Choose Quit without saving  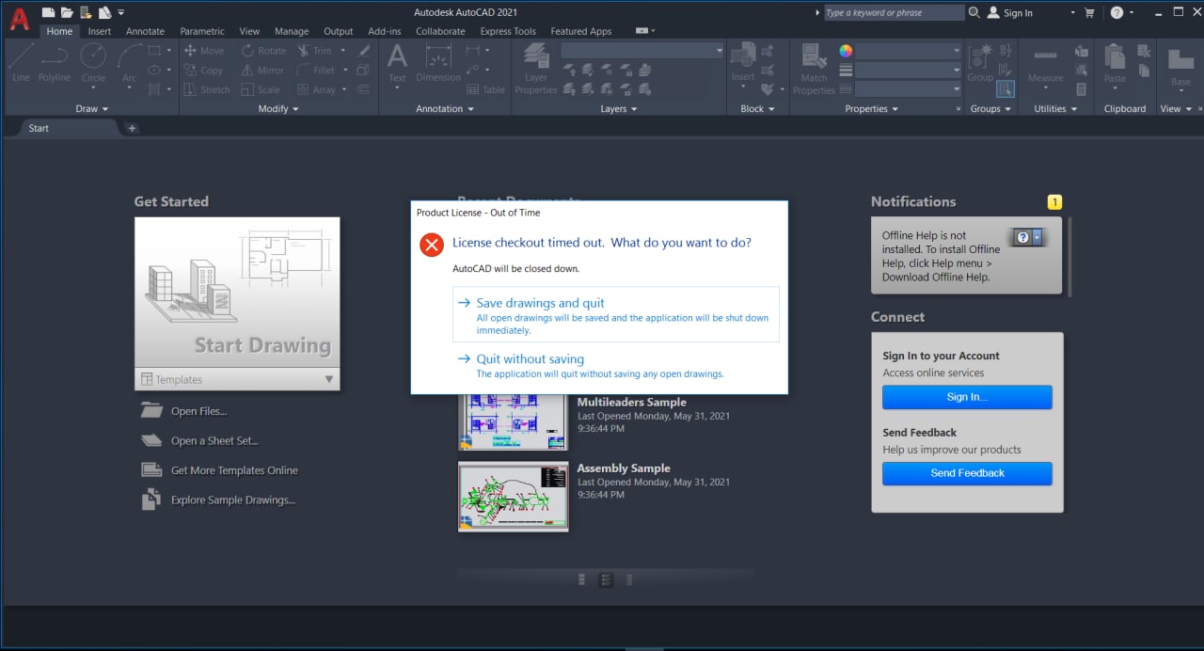(615, 365)
